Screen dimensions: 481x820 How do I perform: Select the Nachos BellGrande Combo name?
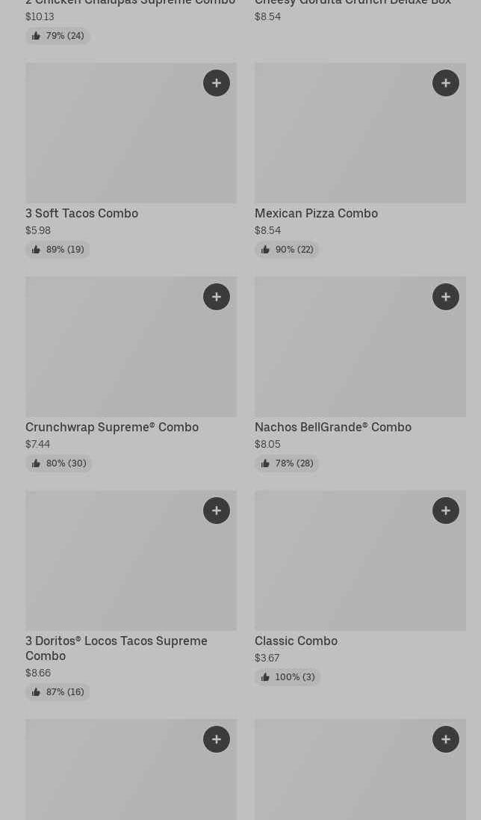332,428
